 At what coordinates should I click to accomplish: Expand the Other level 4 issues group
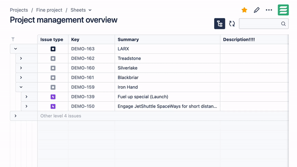click(x=16, y=116)
